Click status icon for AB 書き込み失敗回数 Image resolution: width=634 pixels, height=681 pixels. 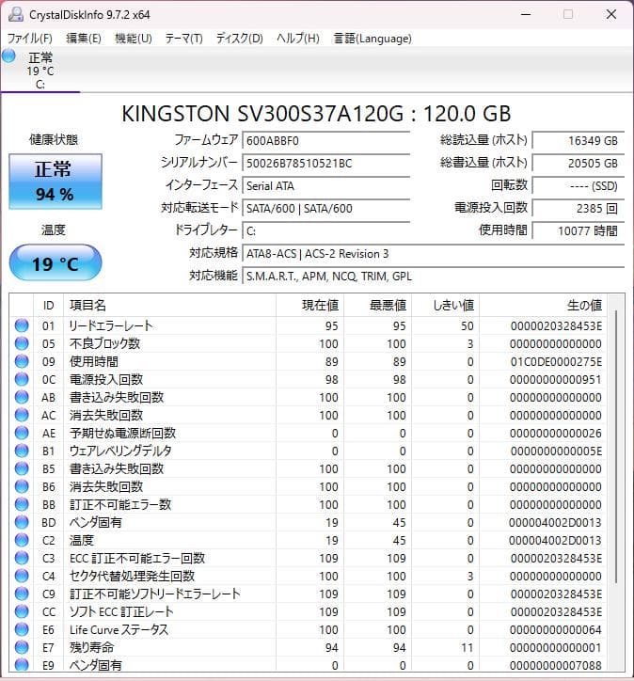[x=22, y=397]
